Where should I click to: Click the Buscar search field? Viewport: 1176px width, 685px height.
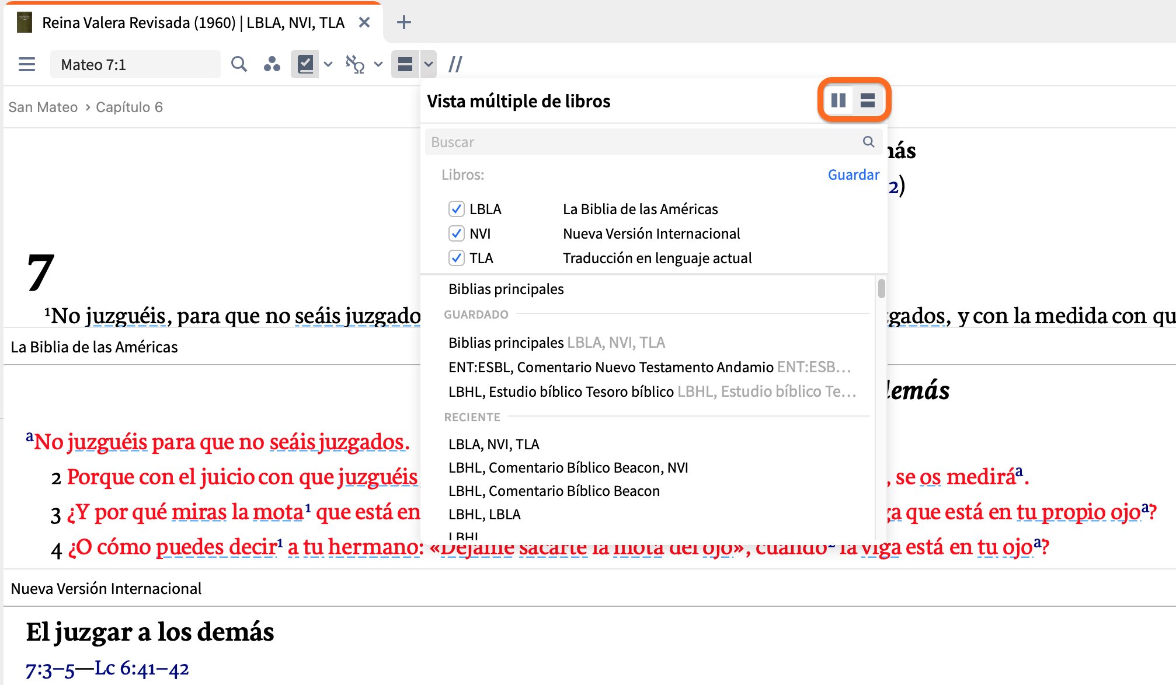[653, 142]
